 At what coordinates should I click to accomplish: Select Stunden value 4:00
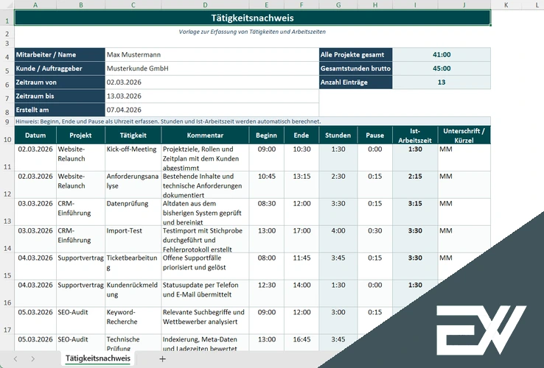click(x=338, y=239)
